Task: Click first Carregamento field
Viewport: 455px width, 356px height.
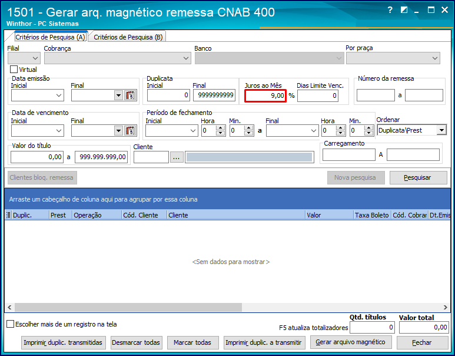Action: point(349,155)
